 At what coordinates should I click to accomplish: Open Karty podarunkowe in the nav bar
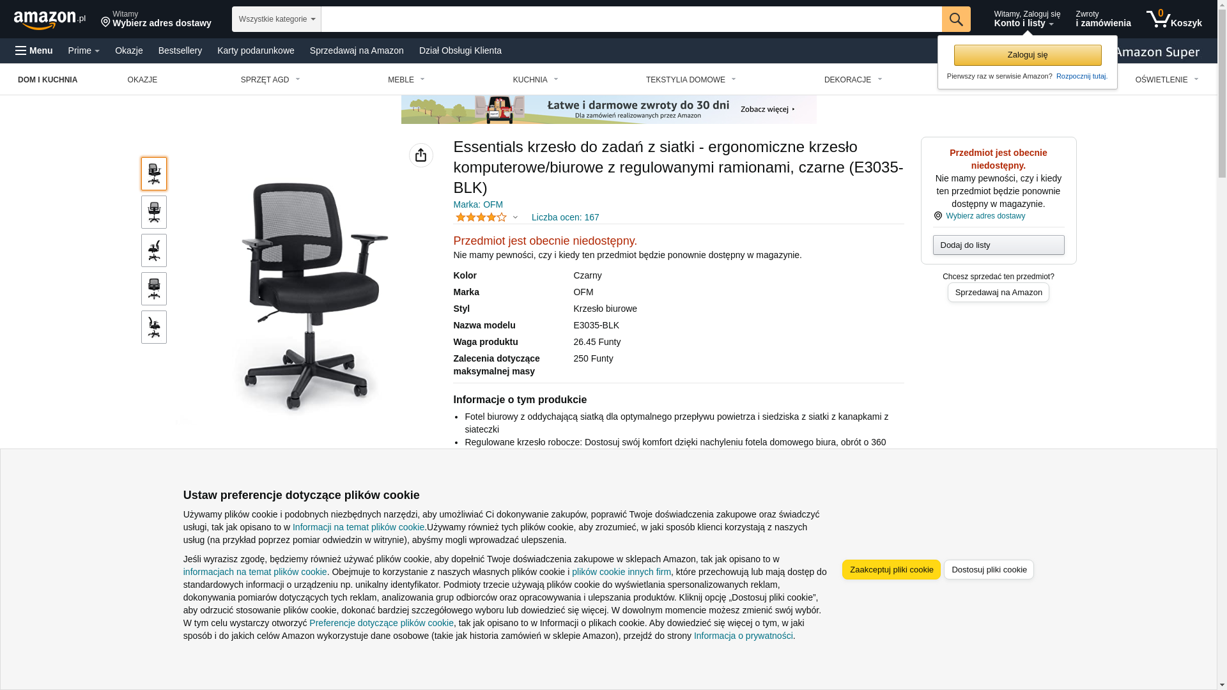coord(256,50)
